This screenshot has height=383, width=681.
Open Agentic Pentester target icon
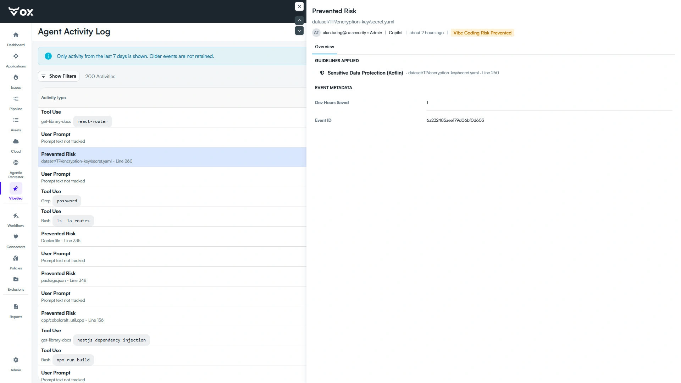[16, 163]
